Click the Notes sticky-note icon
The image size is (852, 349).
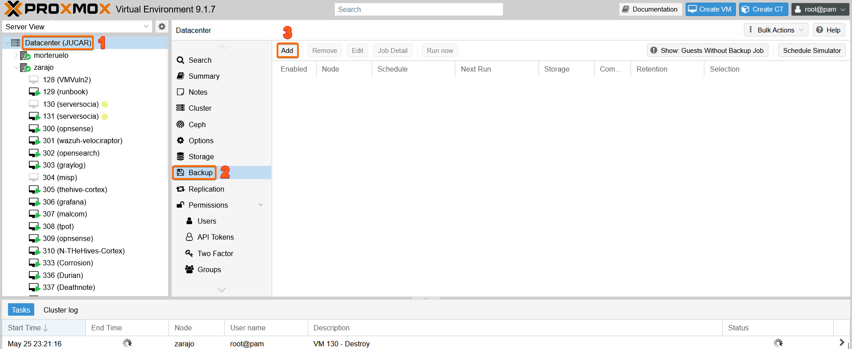pyautogui.click(x=180, y=92)
